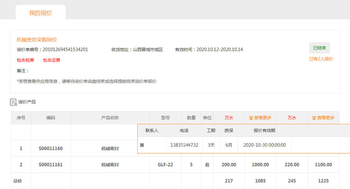Open the 机械密封采购询价 inquiry title
This screenshot has height=189, width=350.
(x=37, y=40)
